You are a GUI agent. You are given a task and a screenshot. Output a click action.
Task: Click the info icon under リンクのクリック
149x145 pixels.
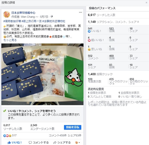point(113,84)
